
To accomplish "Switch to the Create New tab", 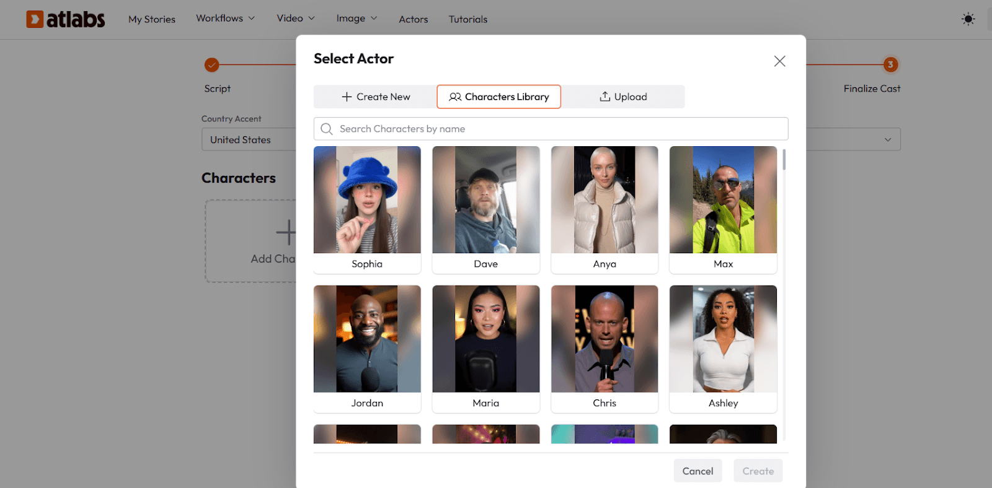I will [375, 97].
